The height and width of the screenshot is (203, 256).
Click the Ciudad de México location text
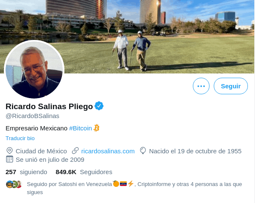41,151
